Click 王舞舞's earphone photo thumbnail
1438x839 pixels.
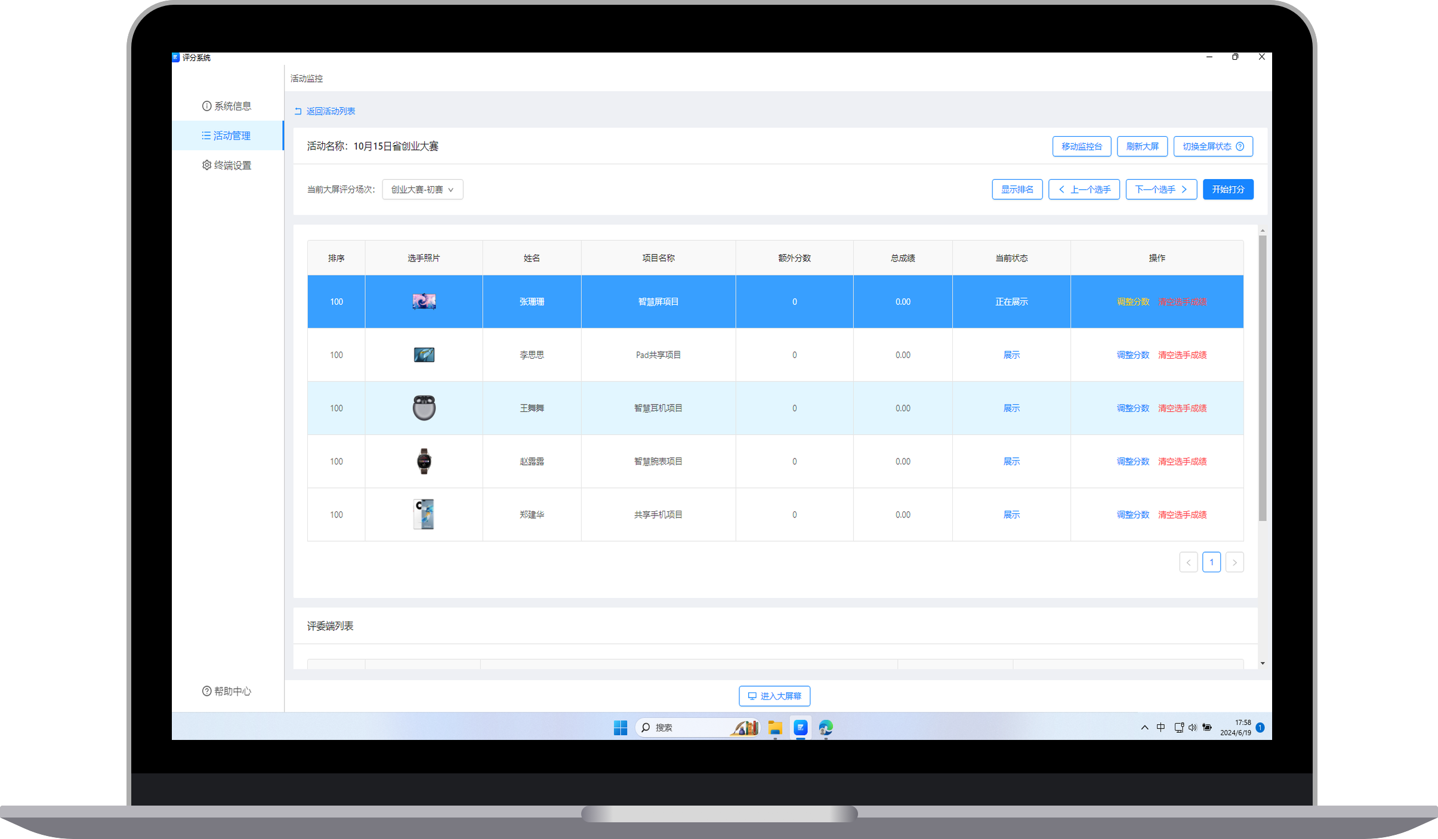(424, 408)
